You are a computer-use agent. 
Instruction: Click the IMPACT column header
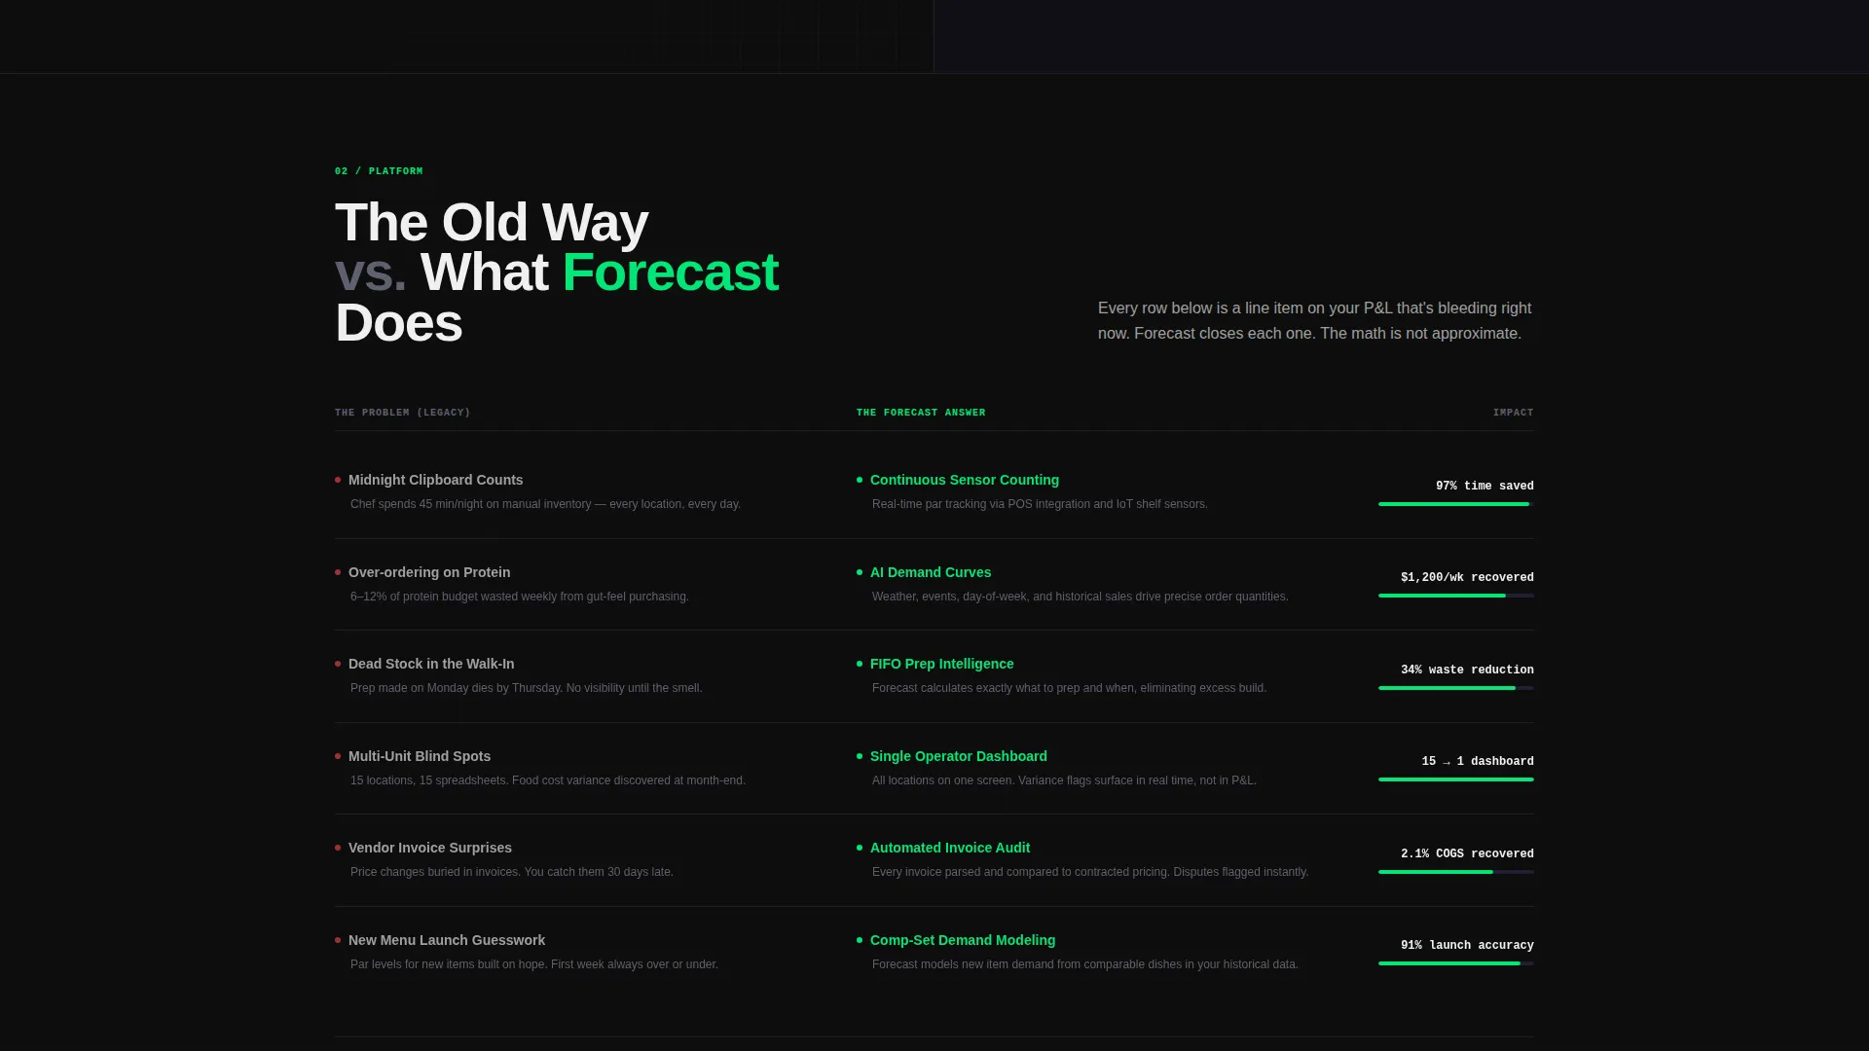(x=1514, y=413)
